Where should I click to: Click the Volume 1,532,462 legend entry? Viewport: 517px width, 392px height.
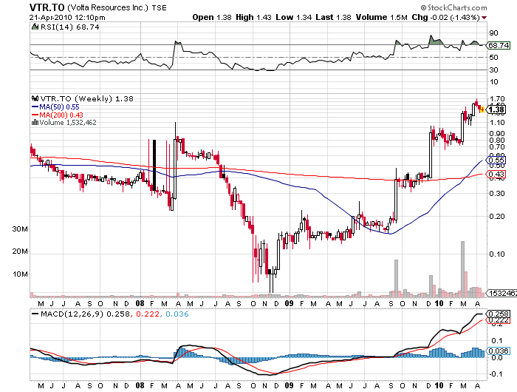click(68, 123)
